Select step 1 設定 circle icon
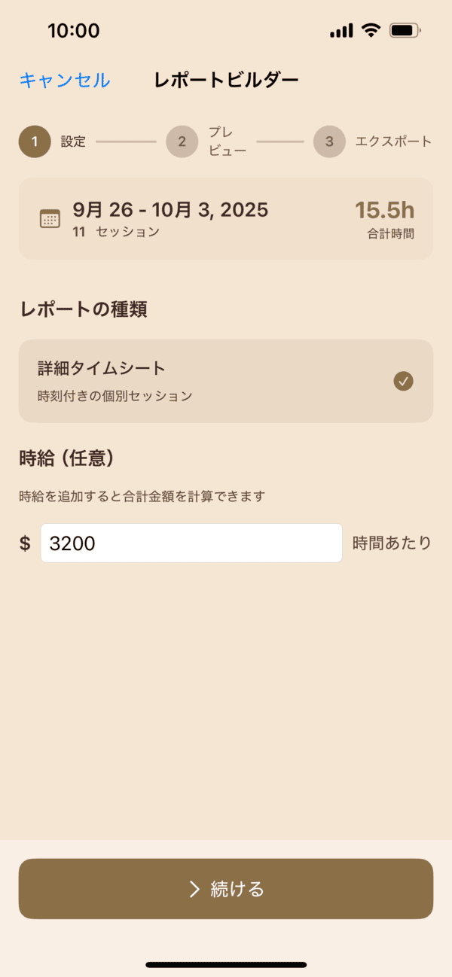Screen dimensions: 452x977 tap(35, 142)
